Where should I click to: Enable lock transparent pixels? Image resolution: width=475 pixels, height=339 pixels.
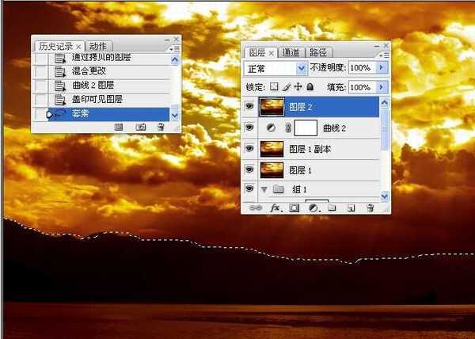tap(275, 87)
